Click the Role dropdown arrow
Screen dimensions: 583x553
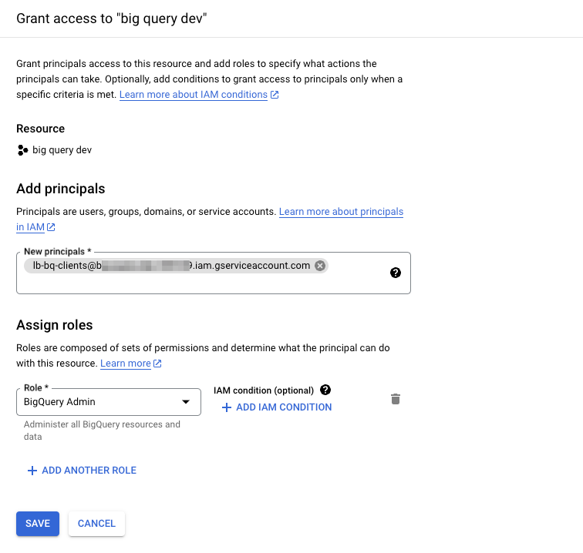[185, 401]
